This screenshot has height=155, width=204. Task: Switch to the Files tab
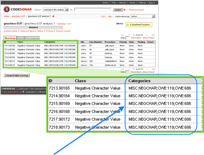(x=20, y=38)
